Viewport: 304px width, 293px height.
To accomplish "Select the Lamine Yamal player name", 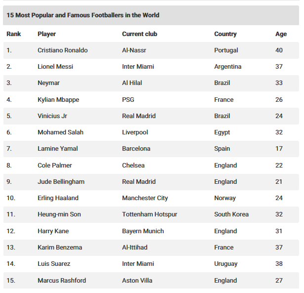I will (x=57, y=149).
